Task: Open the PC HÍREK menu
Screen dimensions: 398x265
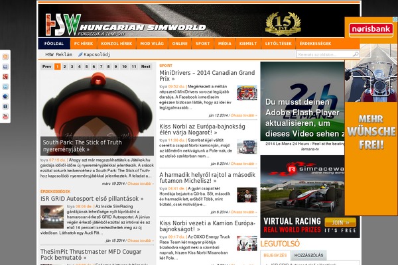Action: [x=84, y=44]
